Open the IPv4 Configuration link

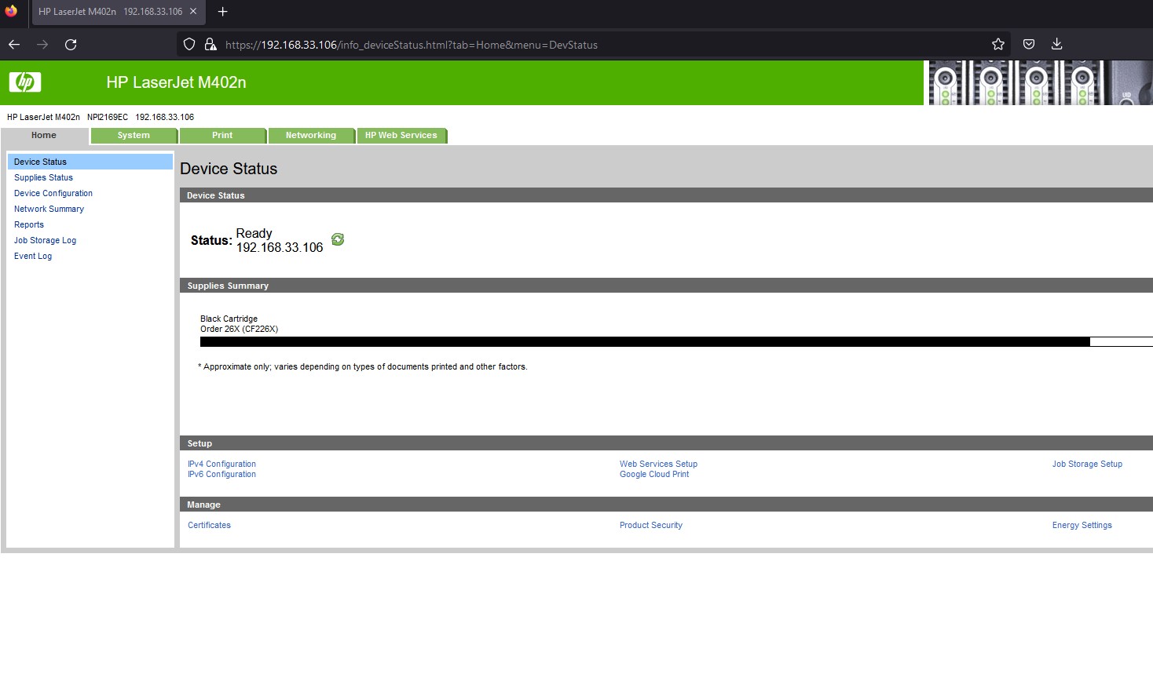click(x=221, y=464)
